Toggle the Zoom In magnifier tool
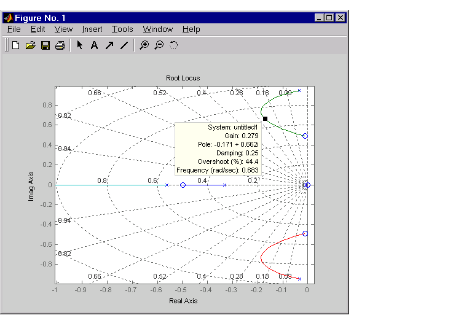The width and height of the screenshot is (461, 318). click(144, 45)
